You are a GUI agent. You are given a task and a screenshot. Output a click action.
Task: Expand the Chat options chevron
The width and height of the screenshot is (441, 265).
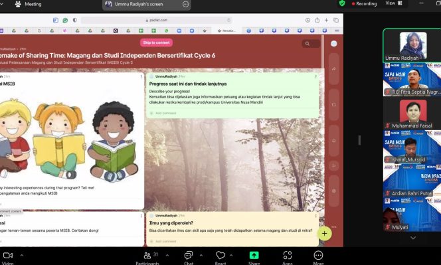tap(201, 256)
